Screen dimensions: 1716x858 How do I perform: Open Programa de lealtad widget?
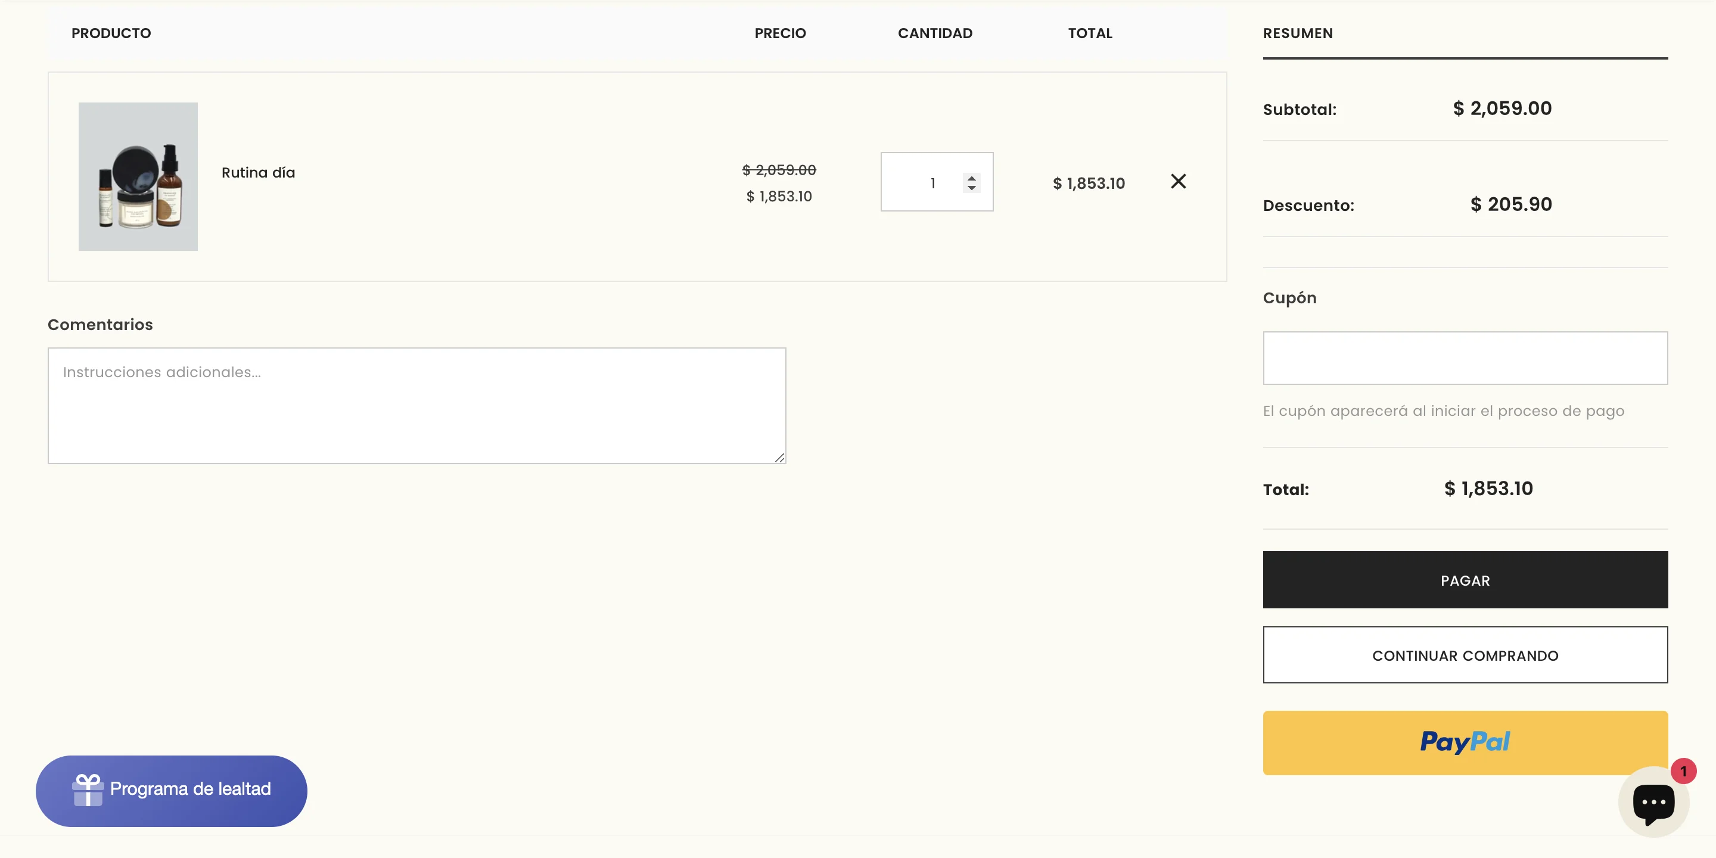tap(190, 790)
